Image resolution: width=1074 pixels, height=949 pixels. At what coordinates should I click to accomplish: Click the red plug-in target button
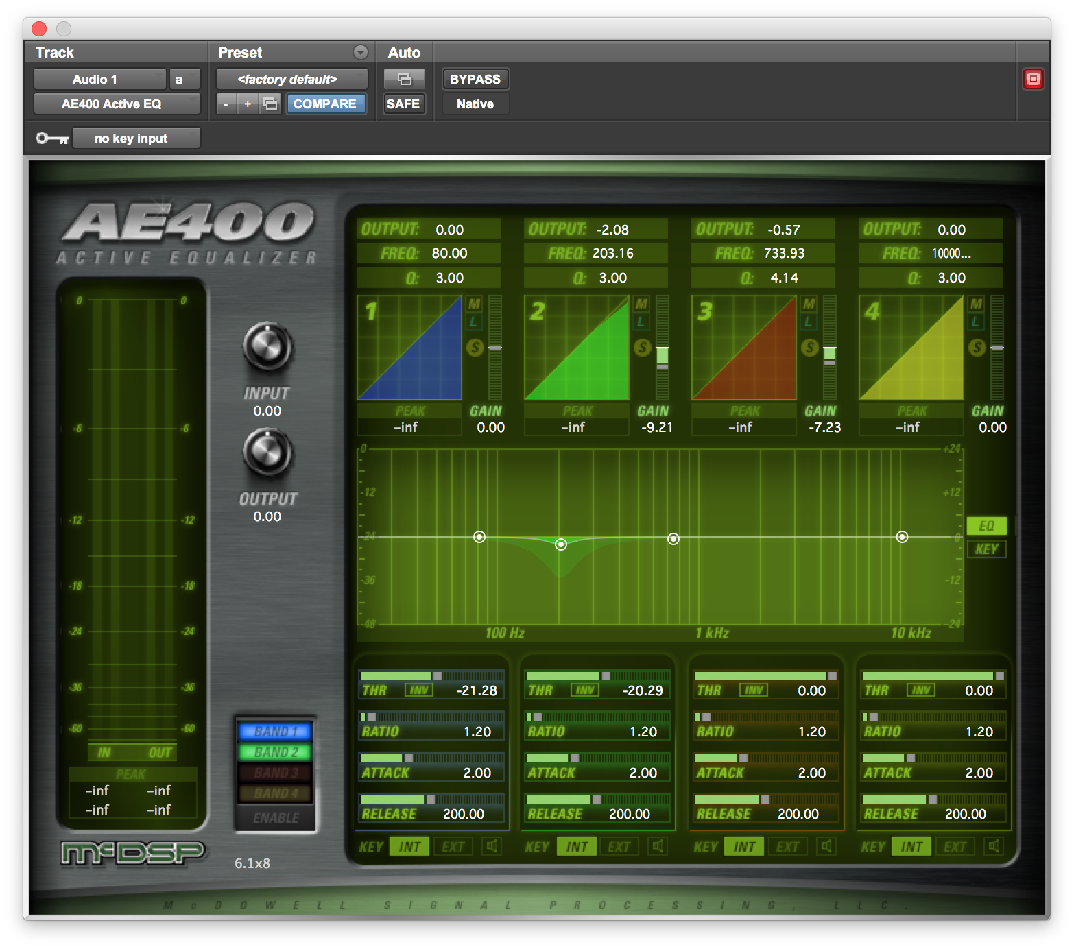pos(1033,79)
